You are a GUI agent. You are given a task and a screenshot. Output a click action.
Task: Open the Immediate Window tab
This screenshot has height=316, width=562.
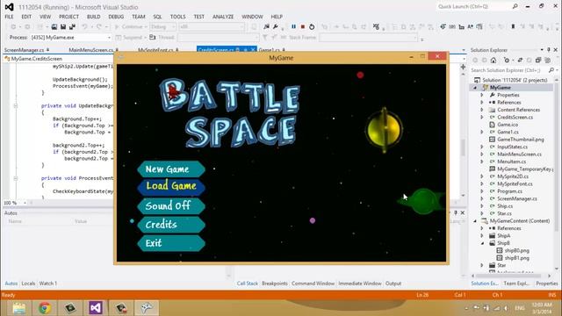(360, 284)
